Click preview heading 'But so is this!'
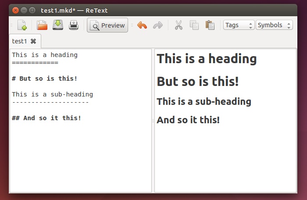Viewport: 307px width, 200px height. 198,81
